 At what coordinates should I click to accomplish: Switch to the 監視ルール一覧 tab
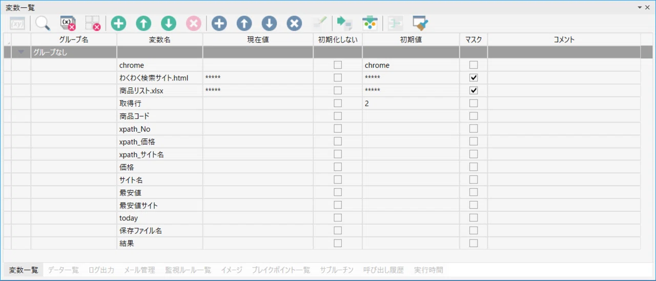(188, 270)
